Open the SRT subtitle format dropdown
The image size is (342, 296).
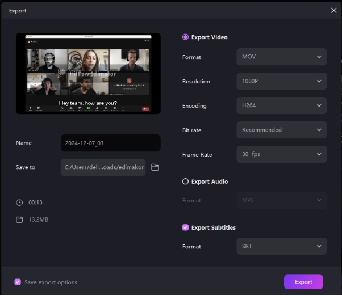[x=281, y=247]
